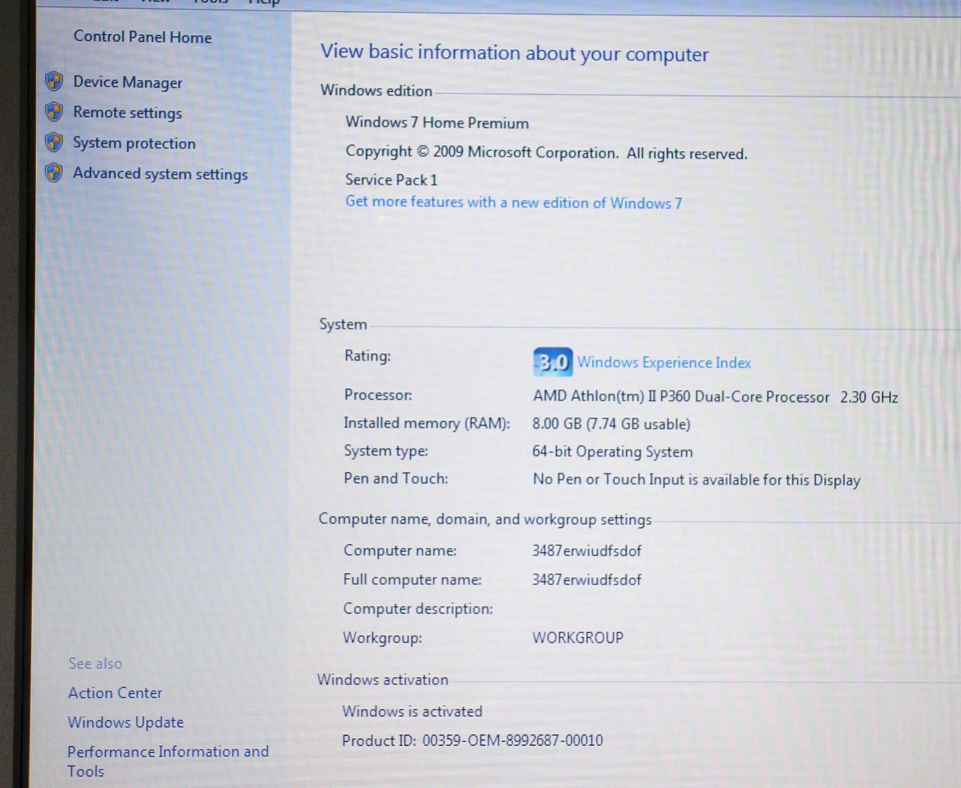Open Control Panel Home

(142, 37)
